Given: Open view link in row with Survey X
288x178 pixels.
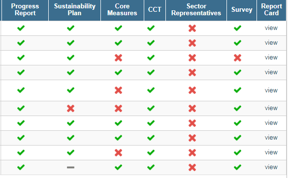Looking at the screenshot, I should click(271, 58).
